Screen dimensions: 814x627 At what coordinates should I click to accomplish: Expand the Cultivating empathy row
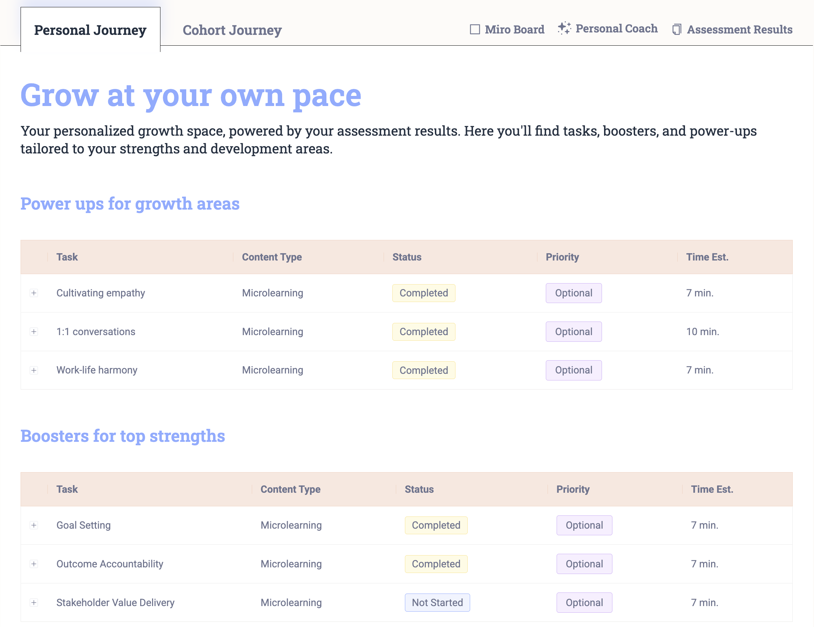point(34,293)
